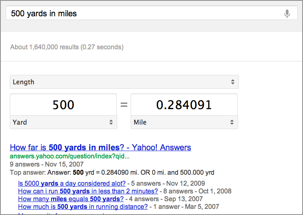Open the Mile unit dropdown
The image size is (303, 215).
pyautogui.click(x=184, y=122)
